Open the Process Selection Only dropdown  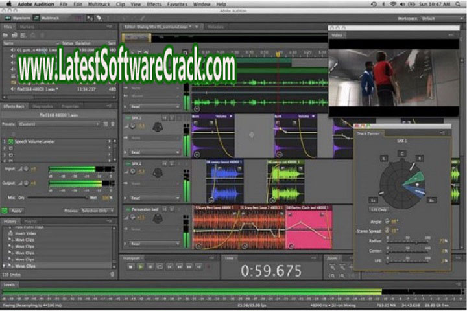click(97, 211)
